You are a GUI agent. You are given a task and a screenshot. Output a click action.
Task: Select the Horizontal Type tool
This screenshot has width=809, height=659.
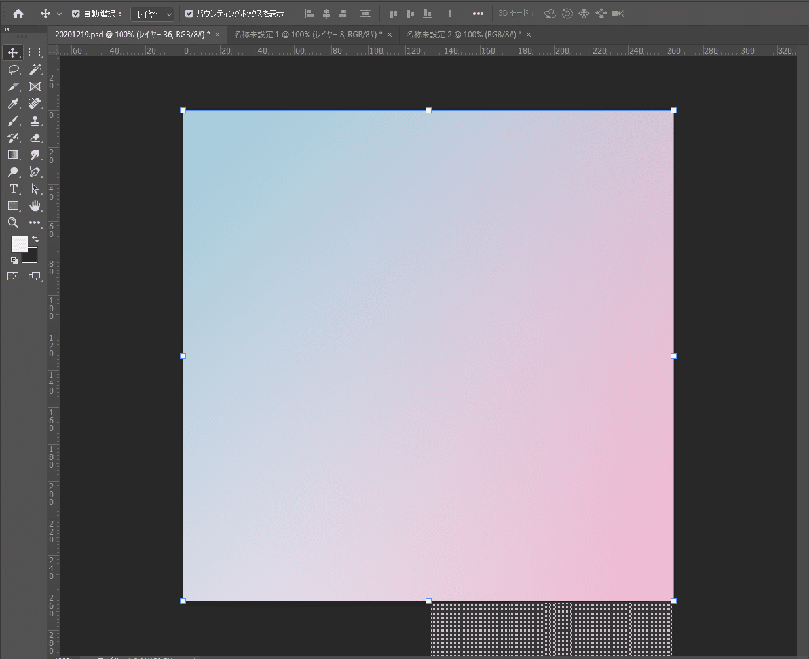tap(13, 189)
